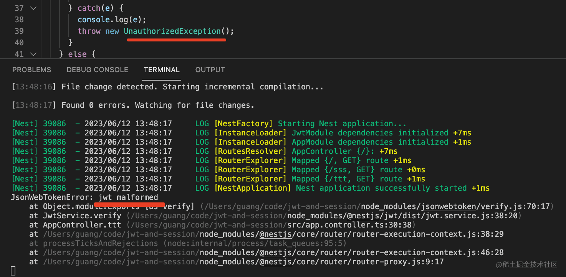Open the router-execution-context.js:38:29 path link
This screenshot has height=277, width=566.
[351, 234]
